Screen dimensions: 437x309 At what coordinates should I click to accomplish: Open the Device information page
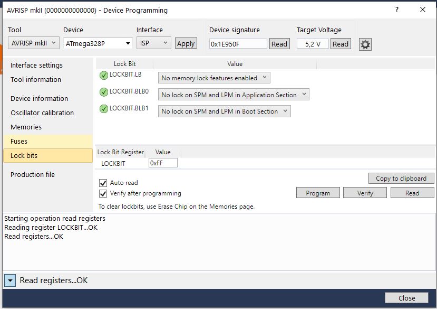(x=40, y=98)
